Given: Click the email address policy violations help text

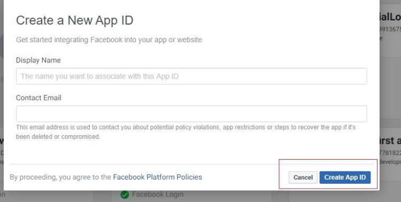Looking at the screenshot, I should (186, 132).
